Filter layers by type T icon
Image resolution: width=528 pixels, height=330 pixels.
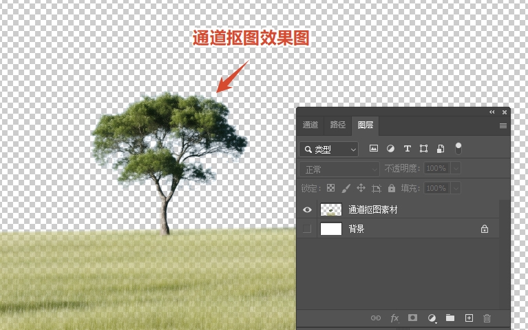[x=407, y=148]
